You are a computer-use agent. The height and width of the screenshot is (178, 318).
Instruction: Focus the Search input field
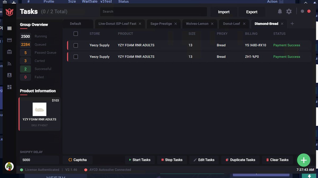coord(153,12)
